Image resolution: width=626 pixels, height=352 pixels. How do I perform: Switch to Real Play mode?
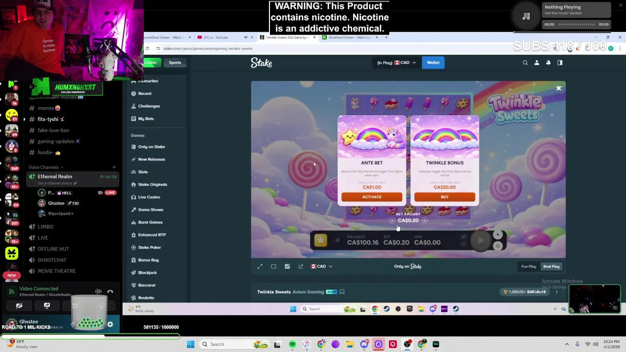coord(551,266)
